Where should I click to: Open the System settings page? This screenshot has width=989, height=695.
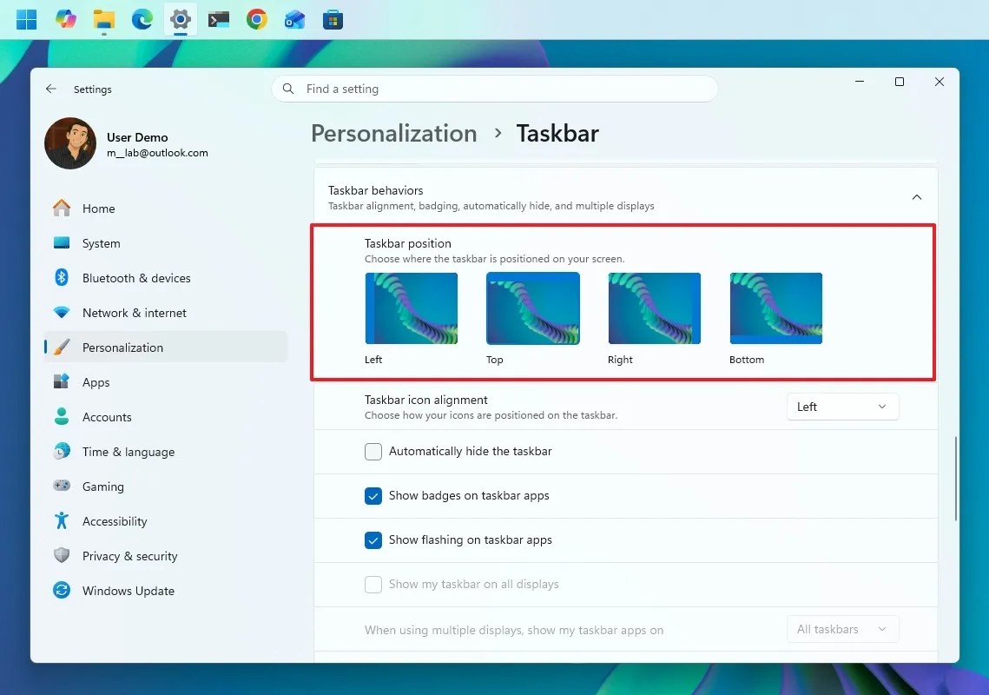166,243
